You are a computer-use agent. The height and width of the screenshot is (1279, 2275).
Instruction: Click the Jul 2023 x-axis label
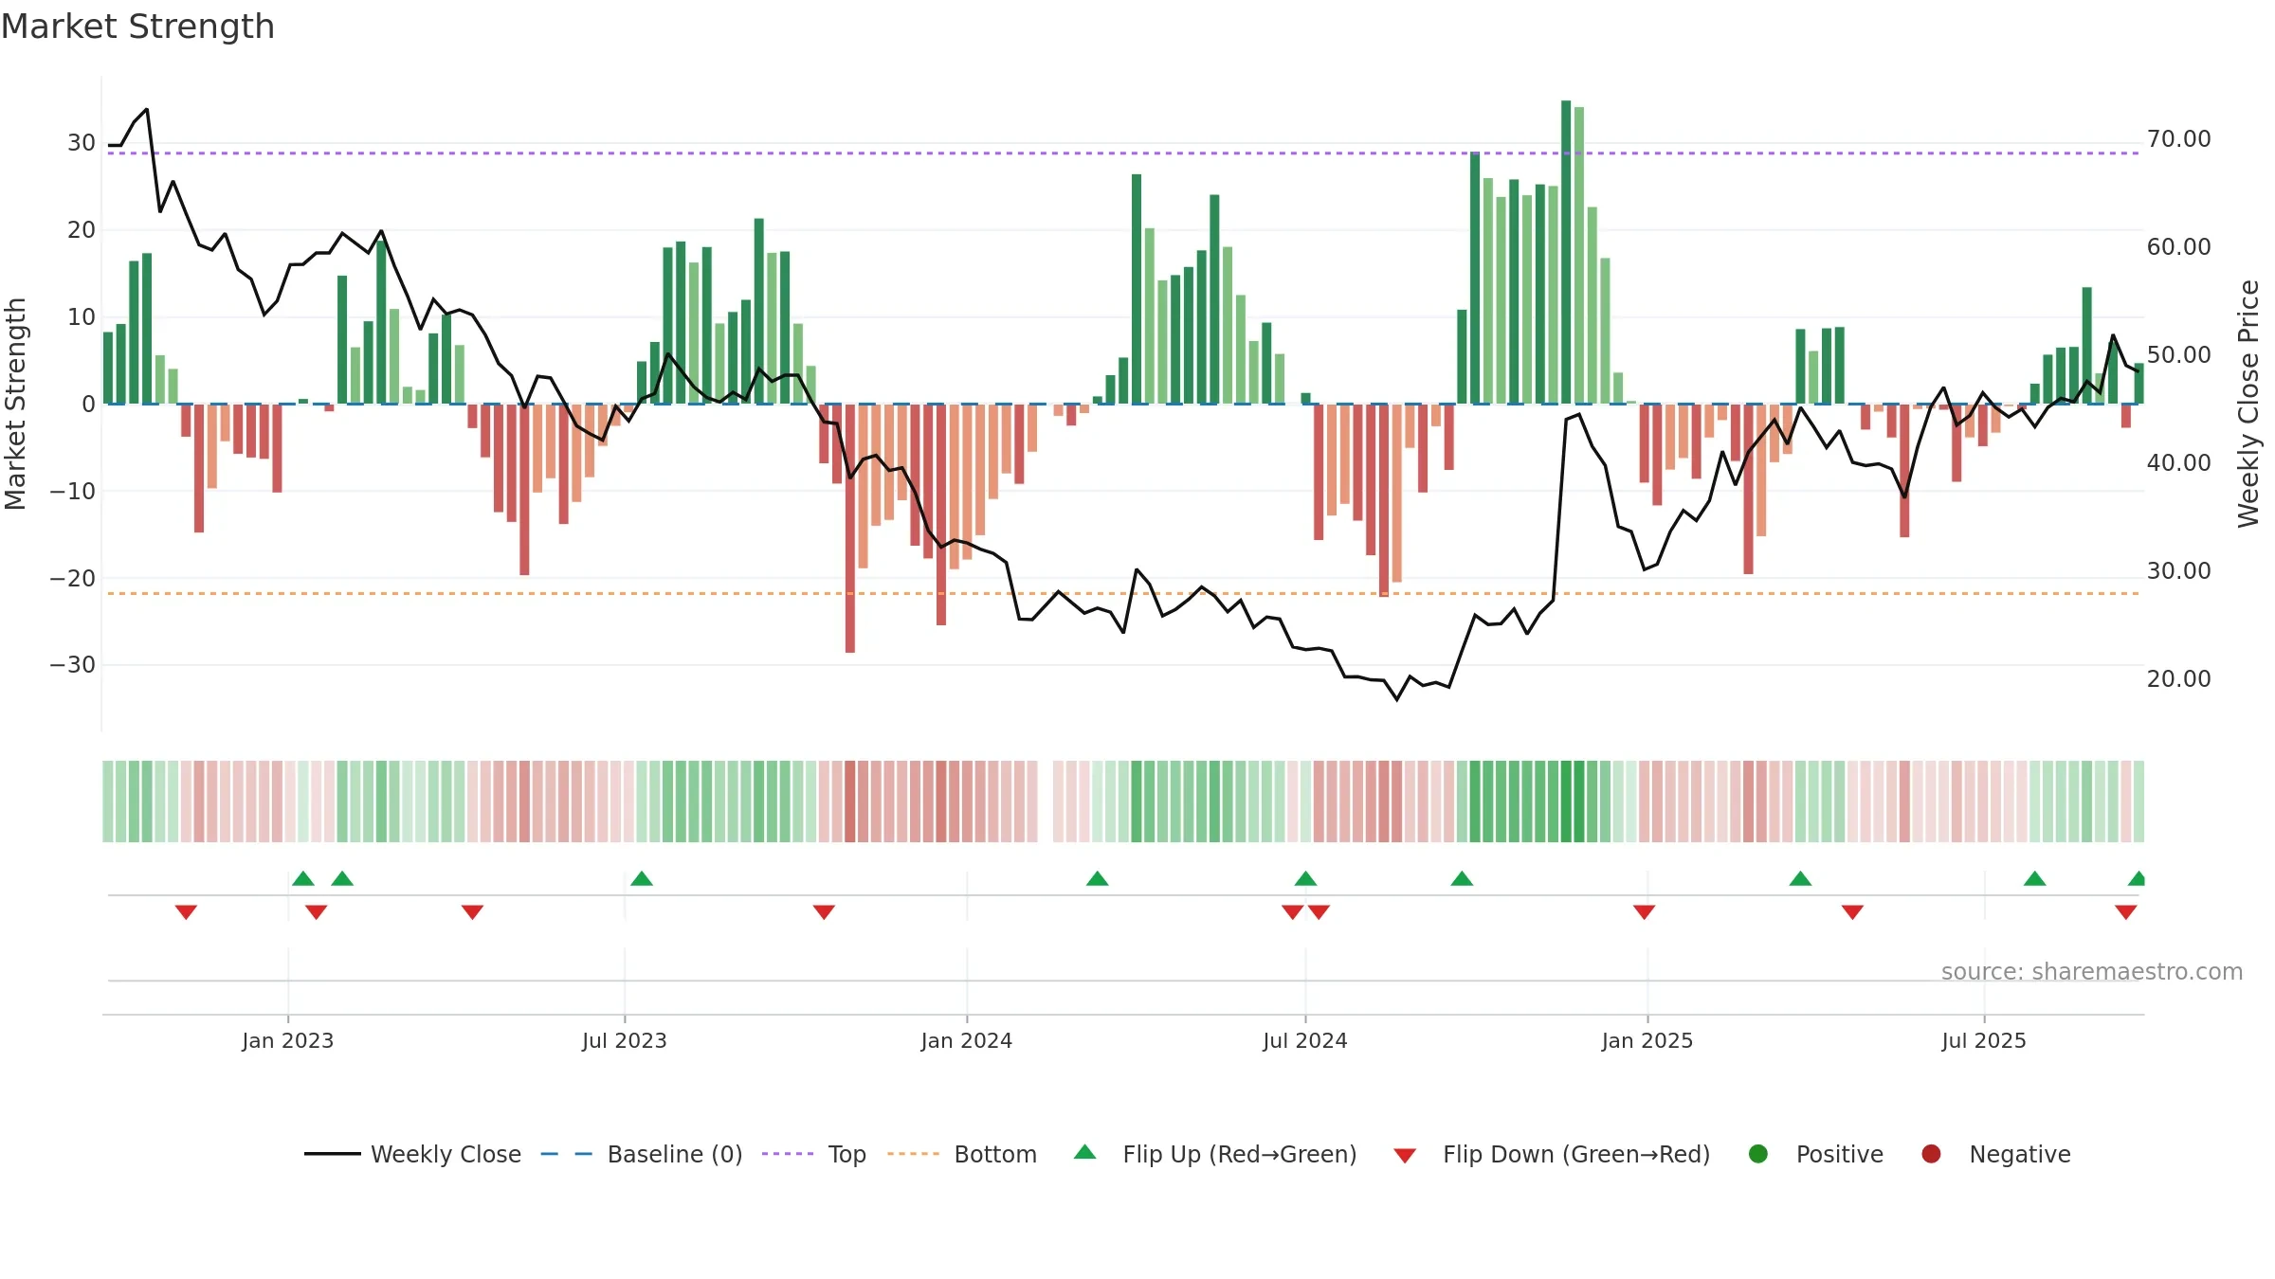coord(625,1040)
